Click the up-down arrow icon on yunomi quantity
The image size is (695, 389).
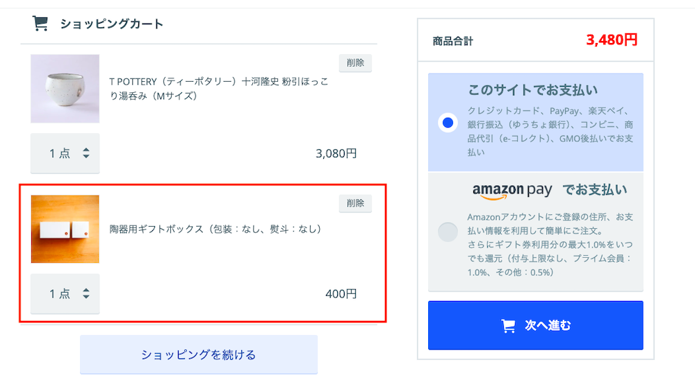coord(86,153)
